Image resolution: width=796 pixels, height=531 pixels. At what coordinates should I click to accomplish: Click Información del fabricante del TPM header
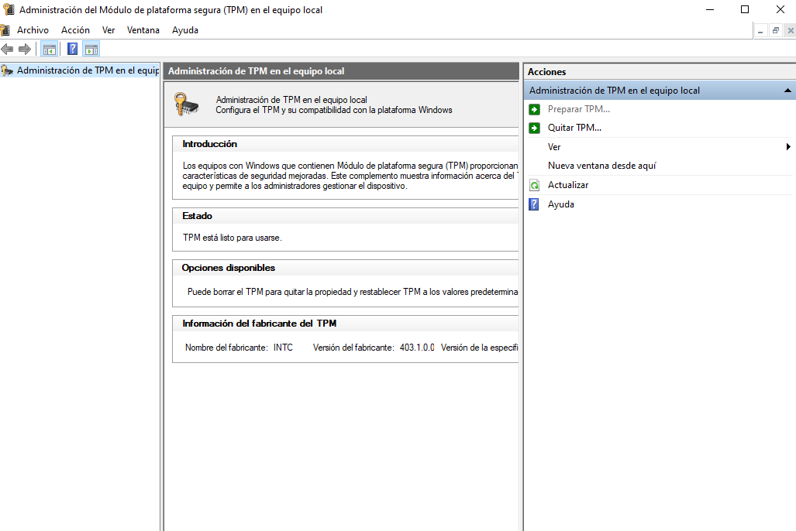tap(260, 324)
